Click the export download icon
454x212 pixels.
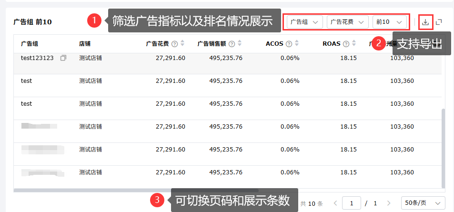click(x=425, y=22)
